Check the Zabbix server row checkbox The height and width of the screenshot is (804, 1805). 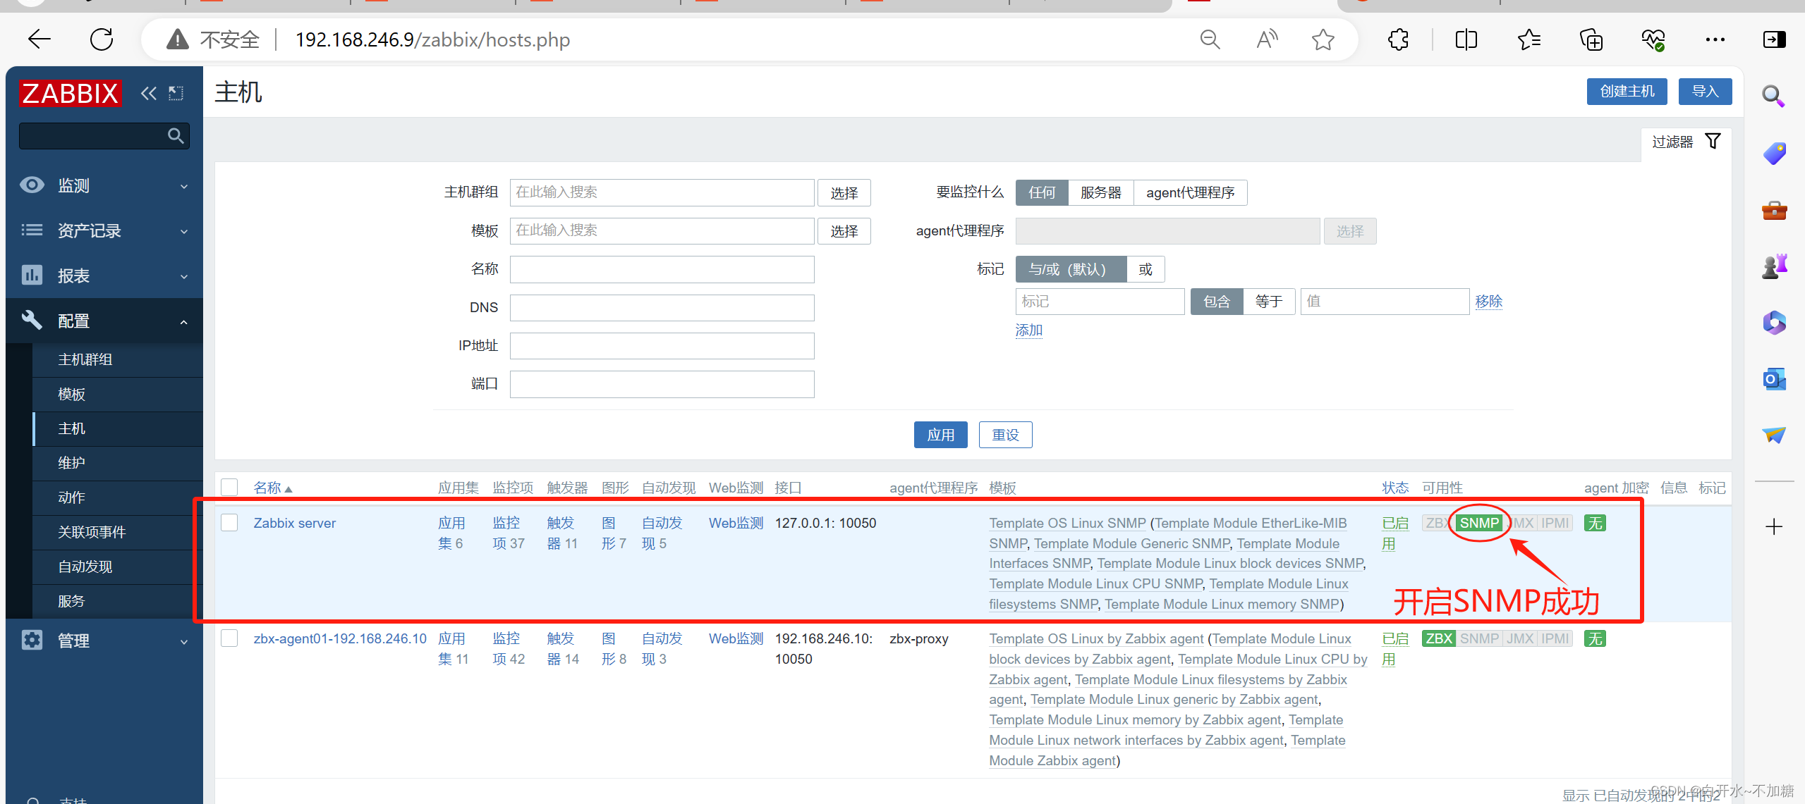(229, 522)
